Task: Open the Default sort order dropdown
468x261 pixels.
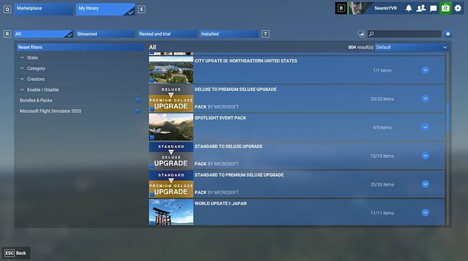Action: (412, 47)
